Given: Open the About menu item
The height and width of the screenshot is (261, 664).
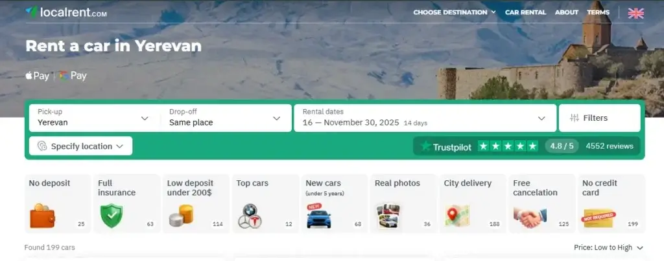Looking at the screenshot, I should point(567,12).
